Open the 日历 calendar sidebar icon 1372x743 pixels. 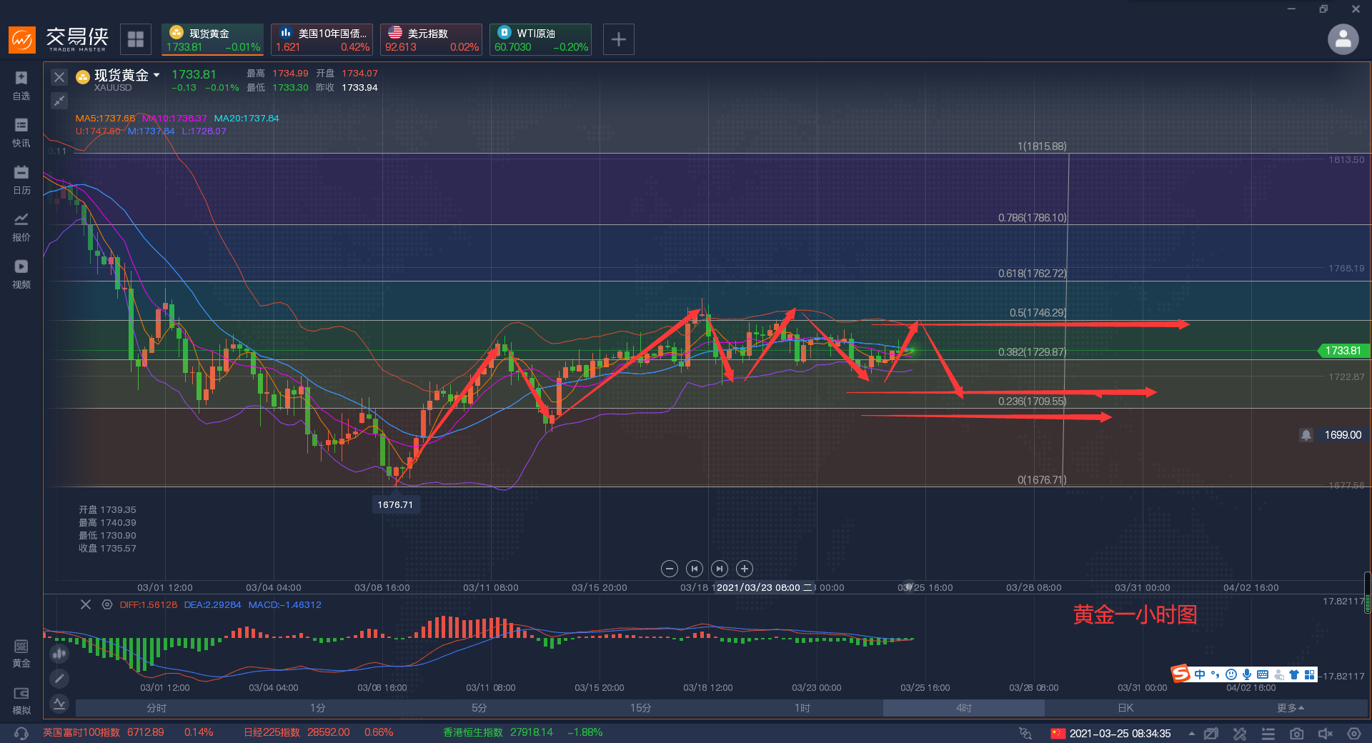(x=21, y=179)
